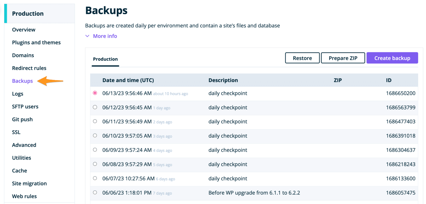Select the 06/11/23 backup radio button
The image size is (426, 204).
[x=95, y=121]
